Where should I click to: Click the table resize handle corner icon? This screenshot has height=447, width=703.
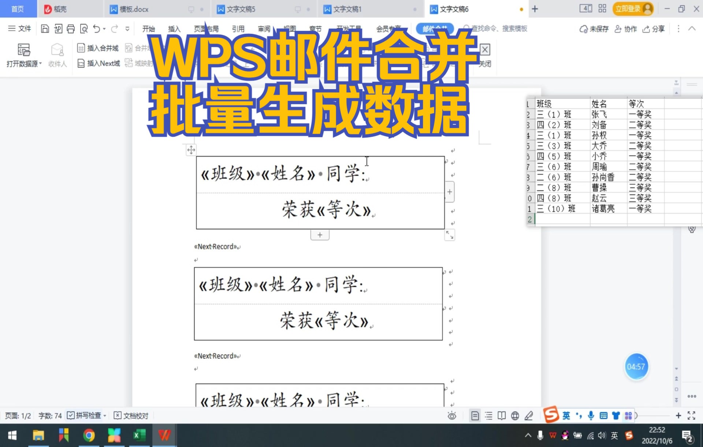point(450,235)
